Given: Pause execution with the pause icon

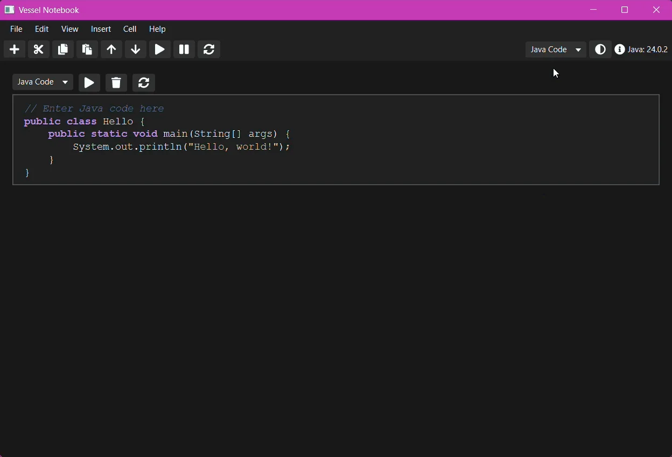Looking at the screenshot, I should pyautogui.click(x=184, y=50).
